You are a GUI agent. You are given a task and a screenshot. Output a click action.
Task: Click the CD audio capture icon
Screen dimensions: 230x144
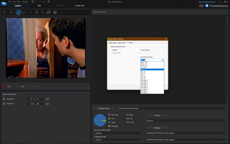pyautogui.click(x=43, y=12)
